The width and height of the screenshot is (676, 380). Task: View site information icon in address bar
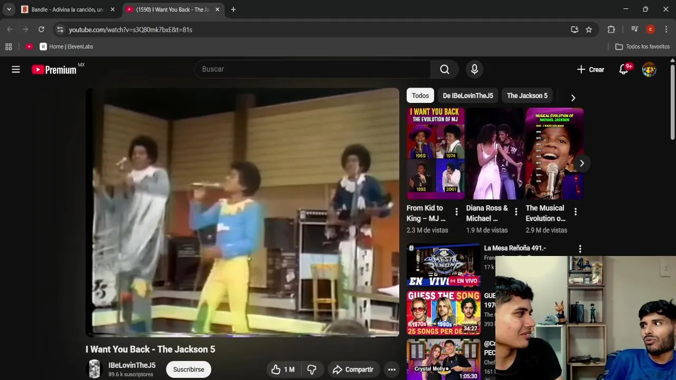60,30
